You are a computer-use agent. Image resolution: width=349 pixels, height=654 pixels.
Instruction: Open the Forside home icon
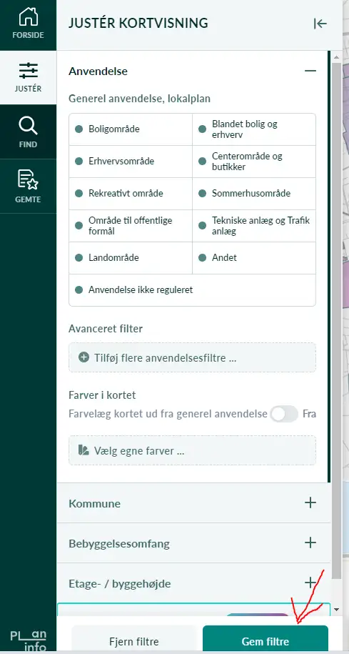click(x=28, y=17)
